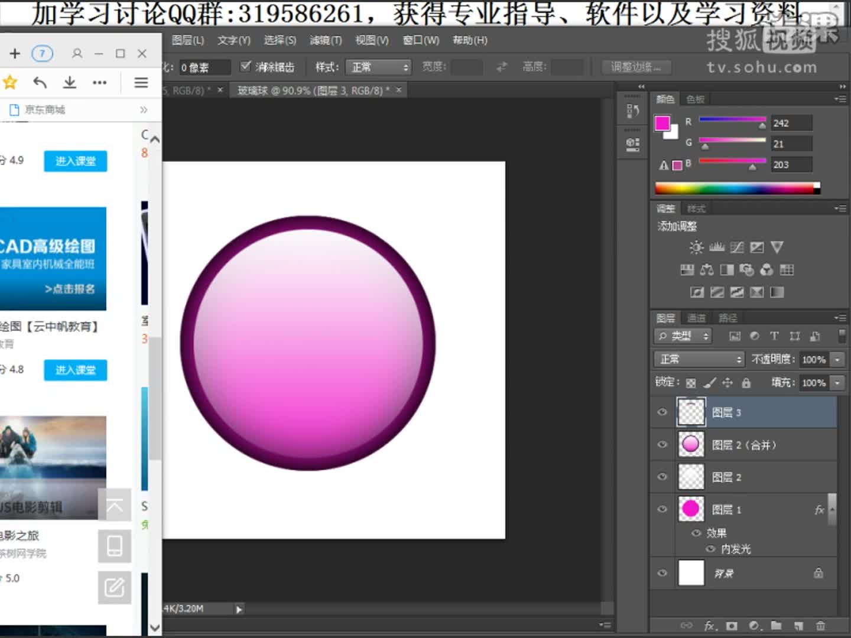This screenshot has height=638, width=851.
Task: Open the 填充 fill slider arrow
Action: (x=837, y=383)
